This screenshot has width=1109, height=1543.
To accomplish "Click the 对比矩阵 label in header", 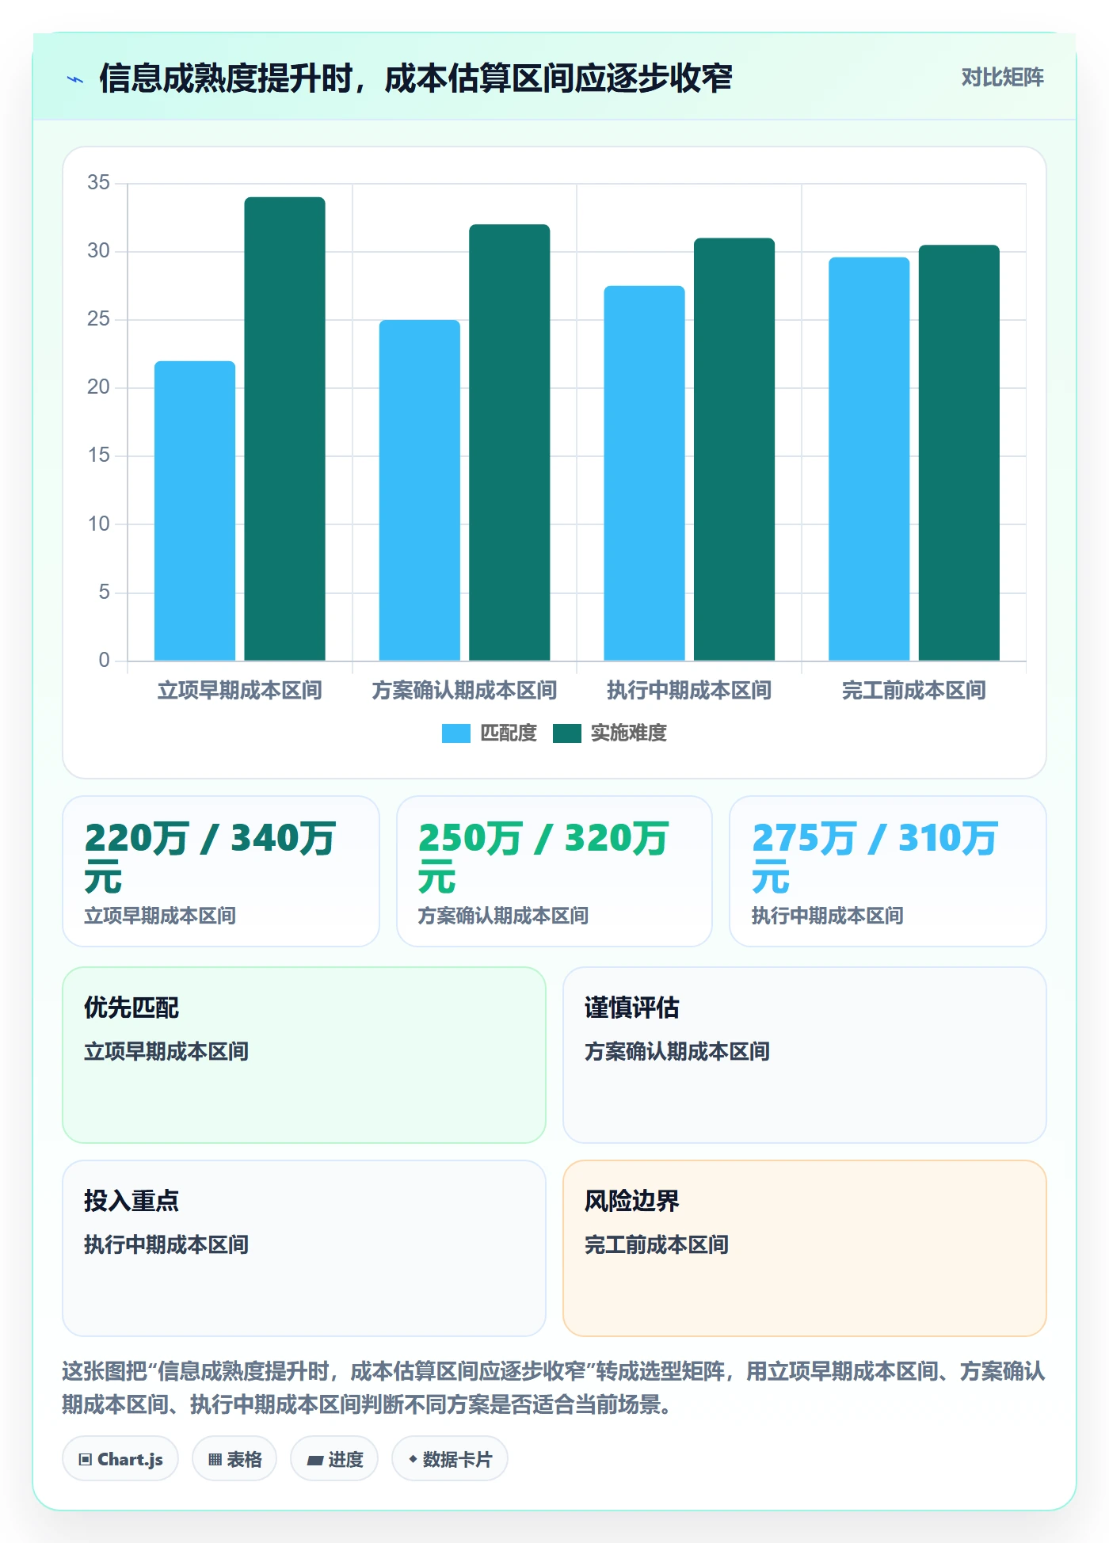I will coord(1002,78).
